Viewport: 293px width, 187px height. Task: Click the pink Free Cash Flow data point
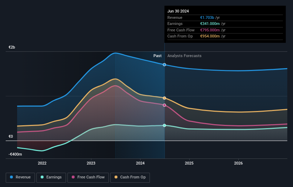click(x=165, y=105)
